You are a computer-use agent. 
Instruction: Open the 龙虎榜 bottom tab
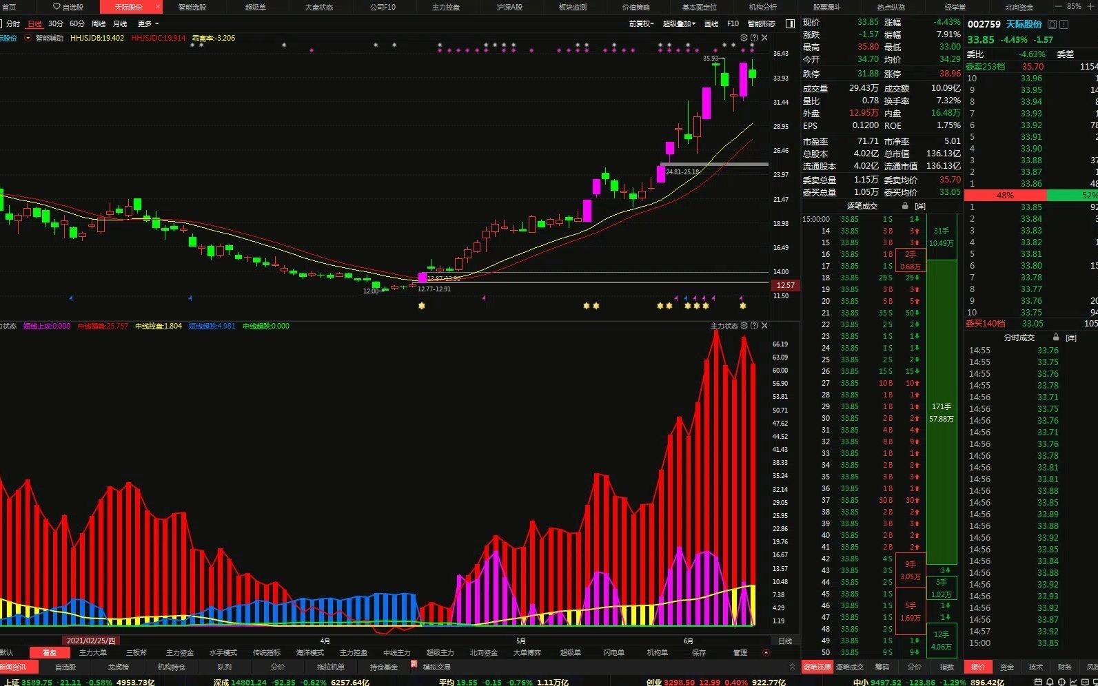click(118, 667)
